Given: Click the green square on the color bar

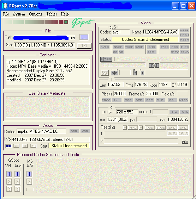Looking at the screenshot, I should tap(66, 22).
